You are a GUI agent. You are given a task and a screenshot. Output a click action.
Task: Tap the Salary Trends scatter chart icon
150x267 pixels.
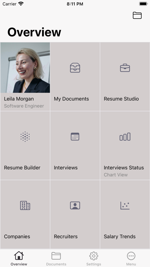125,206
